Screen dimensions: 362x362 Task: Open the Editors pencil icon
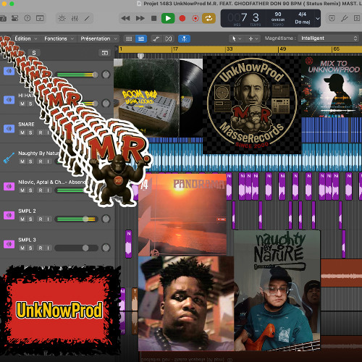[x=87, y=18]
